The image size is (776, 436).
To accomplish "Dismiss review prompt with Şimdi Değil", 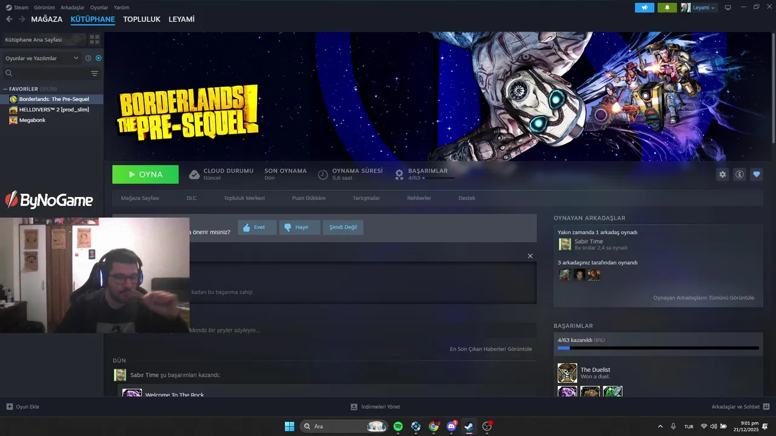I will coord(343,228).
